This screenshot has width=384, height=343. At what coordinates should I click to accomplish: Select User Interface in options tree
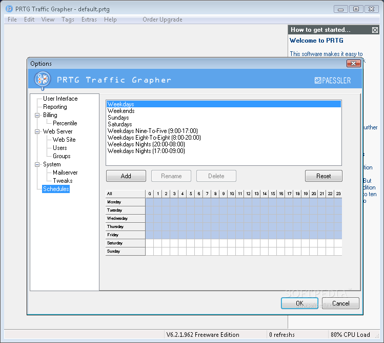(x=60, y=99)
